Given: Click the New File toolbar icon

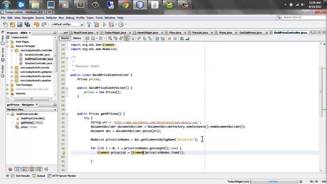Looking at the screenshot, I should coord(6,25).
